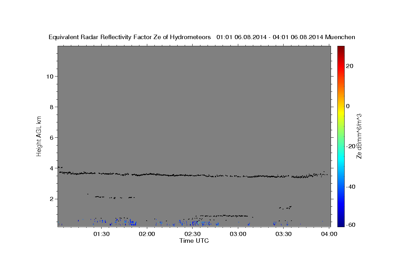
Task: Click the 03:30 time tick label
Action: point(284,234)
